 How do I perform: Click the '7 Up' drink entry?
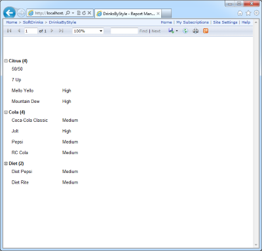click(x=16, y=80)
